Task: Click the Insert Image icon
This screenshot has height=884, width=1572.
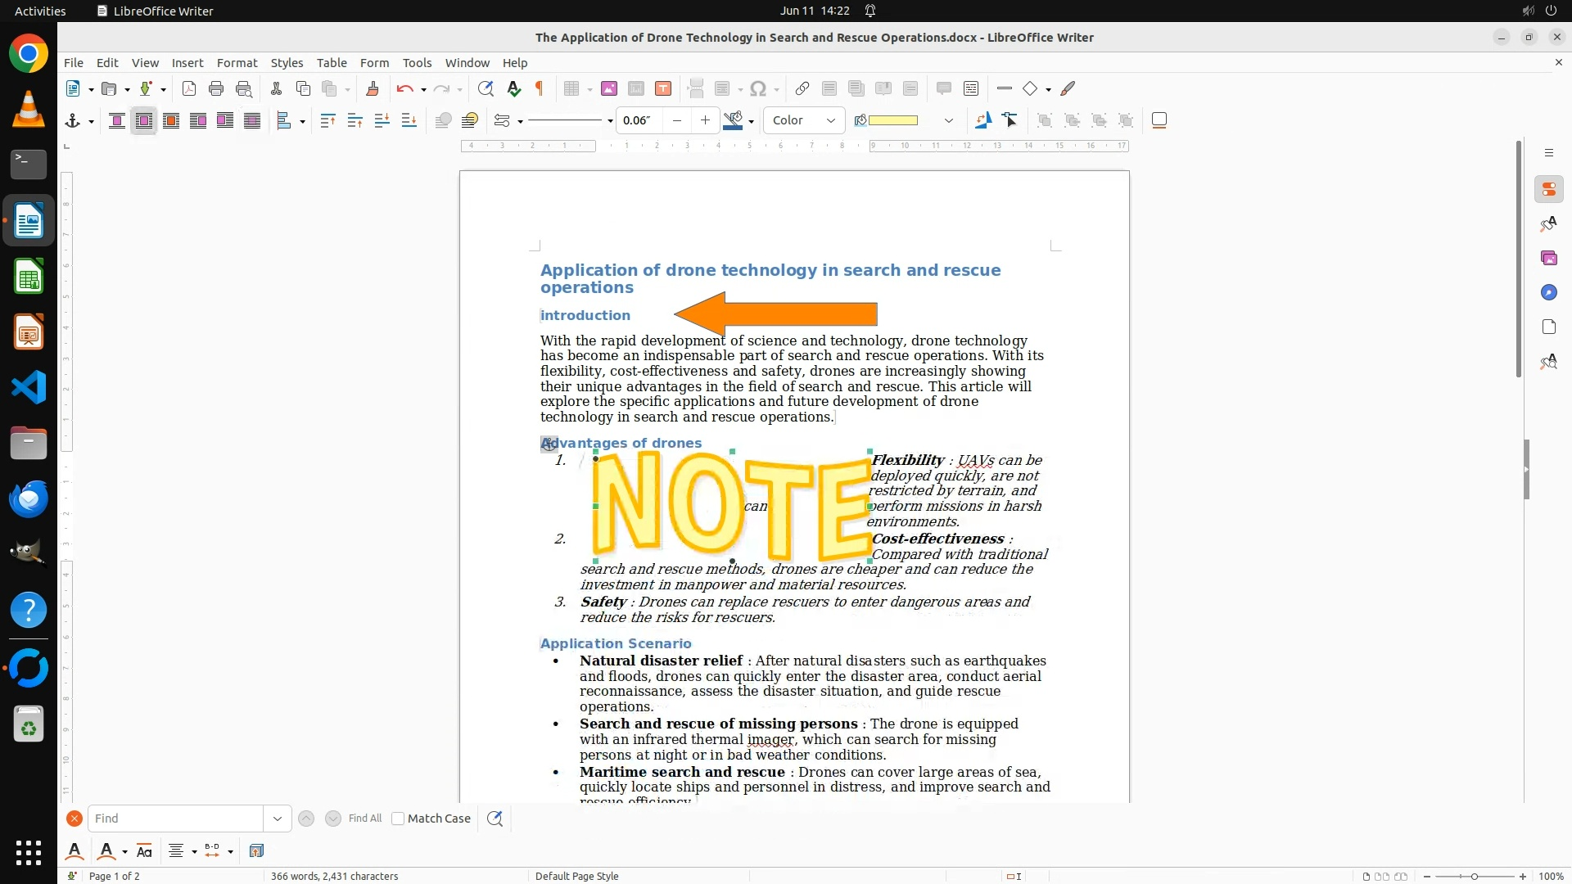Action: coord(608,88)
